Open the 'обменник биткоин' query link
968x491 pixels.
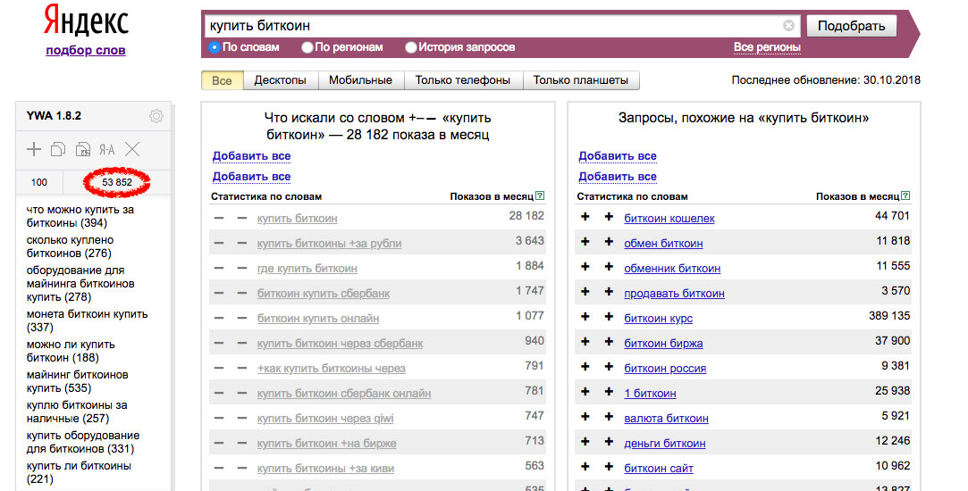coord(672,269)
